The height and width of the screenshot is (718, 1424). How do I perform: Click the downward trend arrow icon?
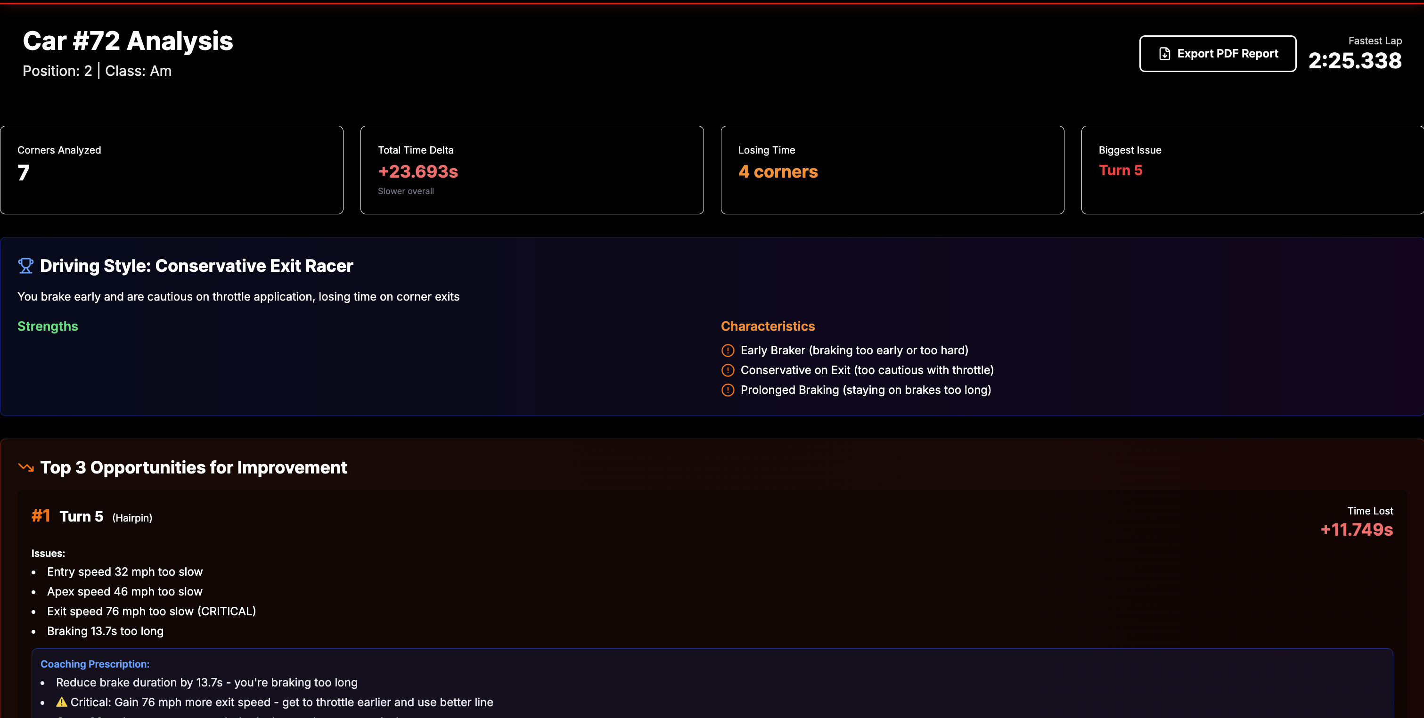[25, 467]
